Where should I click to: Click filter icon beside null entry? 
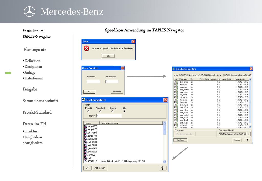click(85, 158)
